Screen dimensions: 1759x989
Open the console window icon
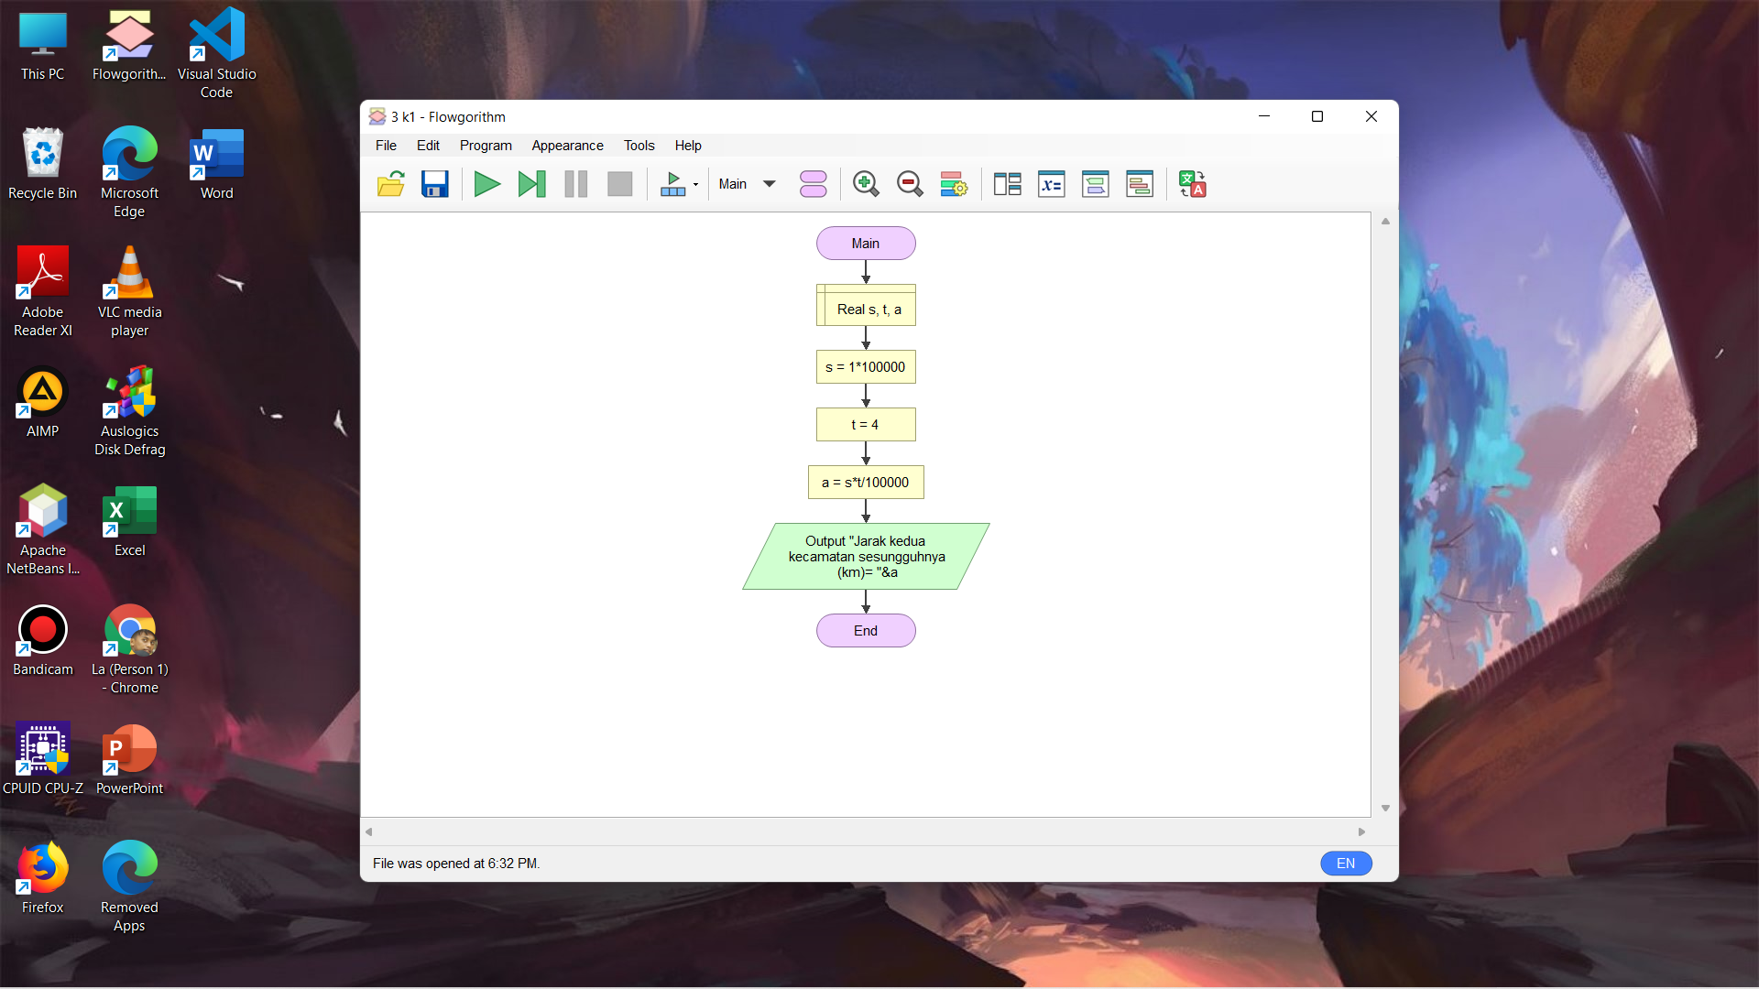1096,184
